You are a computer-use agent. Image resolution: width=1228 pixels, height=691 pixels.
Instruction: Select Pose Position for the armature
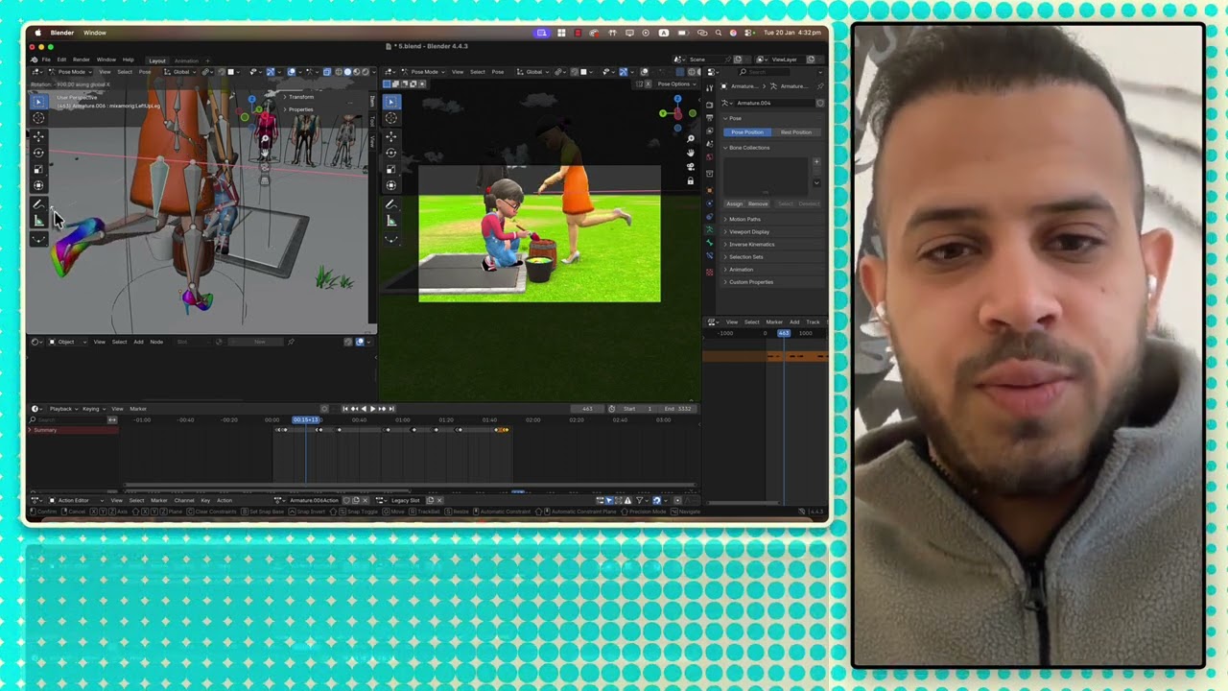click(x=747, y=132)
